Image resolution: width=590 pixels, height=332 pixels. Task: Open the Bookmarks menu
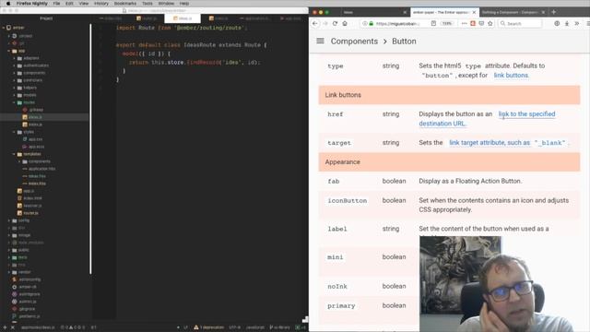[x=125, y=4]
